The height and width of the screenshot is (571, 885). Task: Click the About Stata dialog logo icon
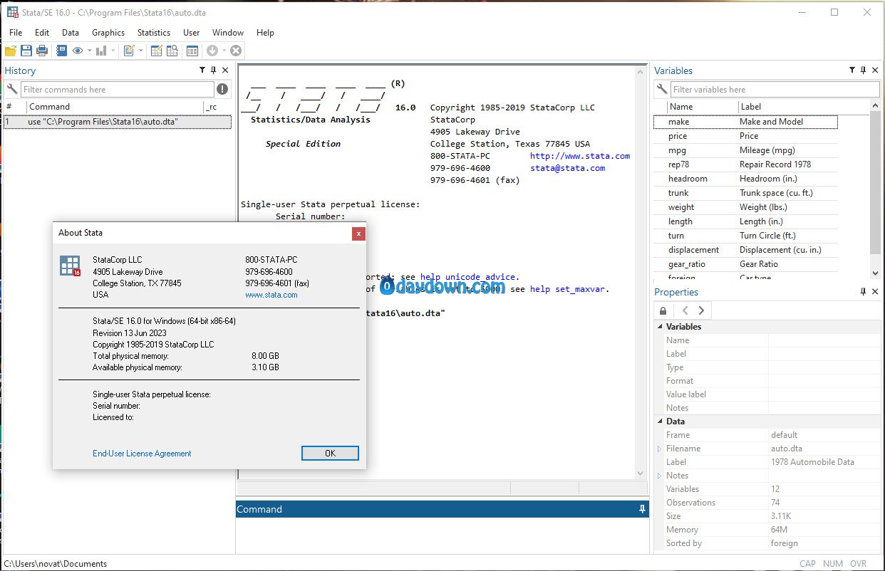pos(70,265)
